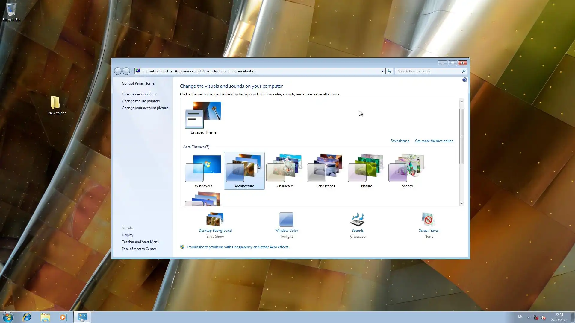Open the Window Color icon
This screenshot has height=323, width=575.
[286, 220]
